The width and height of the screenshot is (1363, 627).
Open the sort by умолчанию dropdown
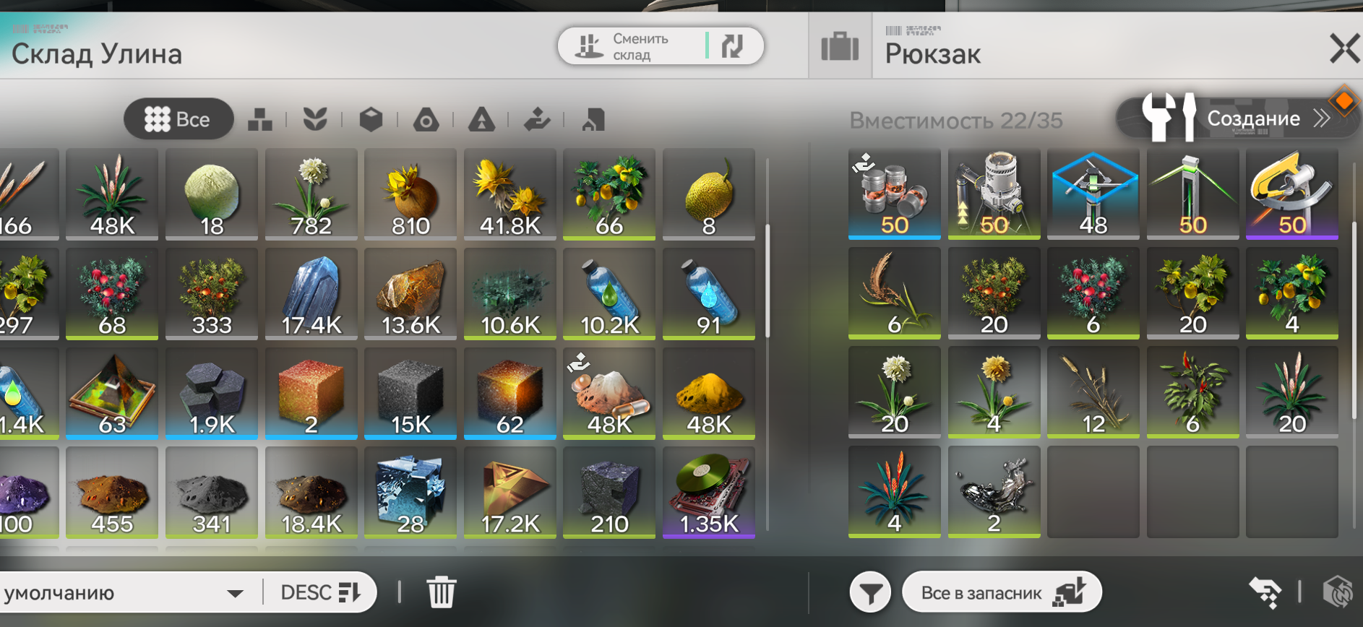tap(124, 593)
